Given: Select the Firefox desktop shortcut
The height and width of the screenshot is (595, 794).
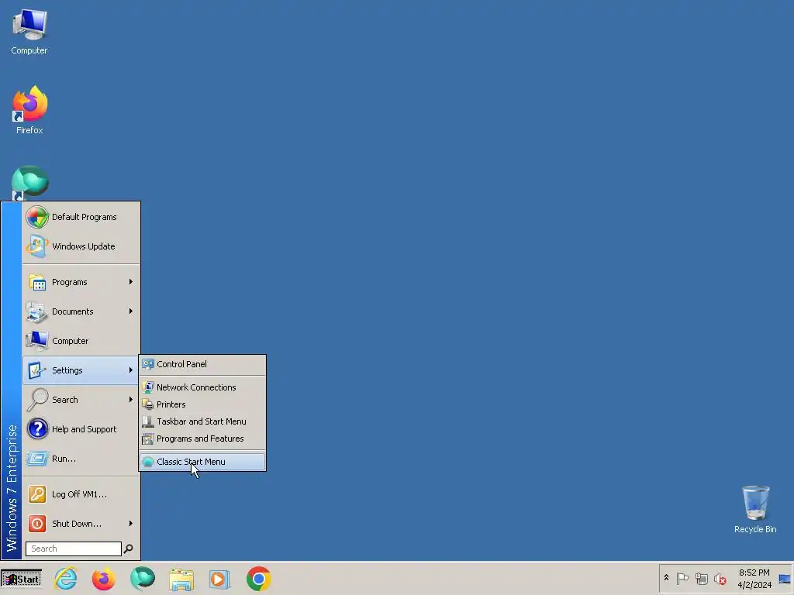Looking at the screenshot, I should tap(29, 110).
